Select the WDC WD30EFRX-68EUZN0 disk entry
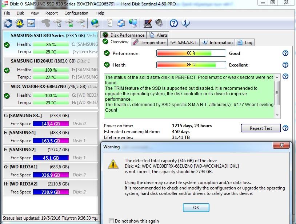This screenshot has width=296, height=224. tap(51, 95)
